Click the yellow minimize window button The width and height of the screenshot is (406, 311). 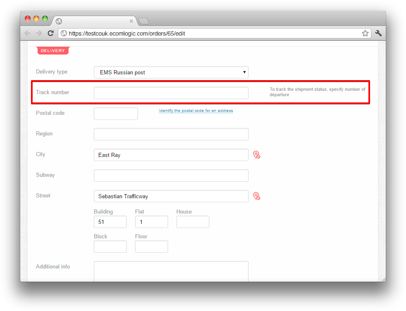[36, 19]
